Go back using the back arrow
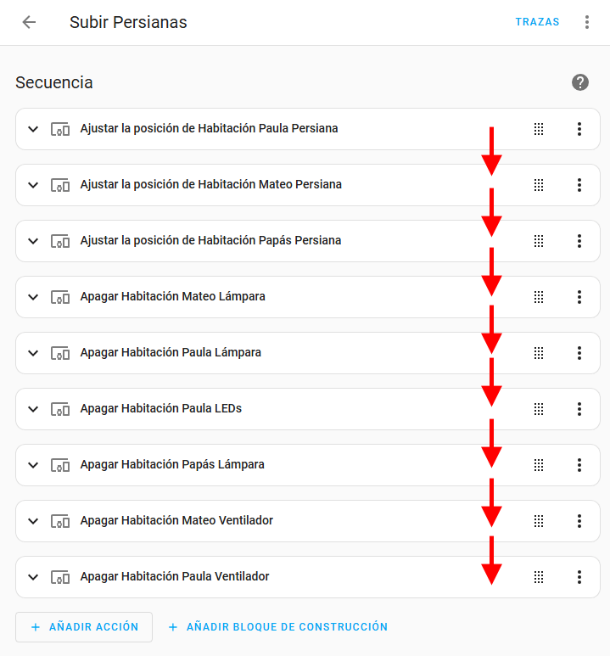Viewport: 610px width, 656px height. pyautogui.click(x=29, y=22)
